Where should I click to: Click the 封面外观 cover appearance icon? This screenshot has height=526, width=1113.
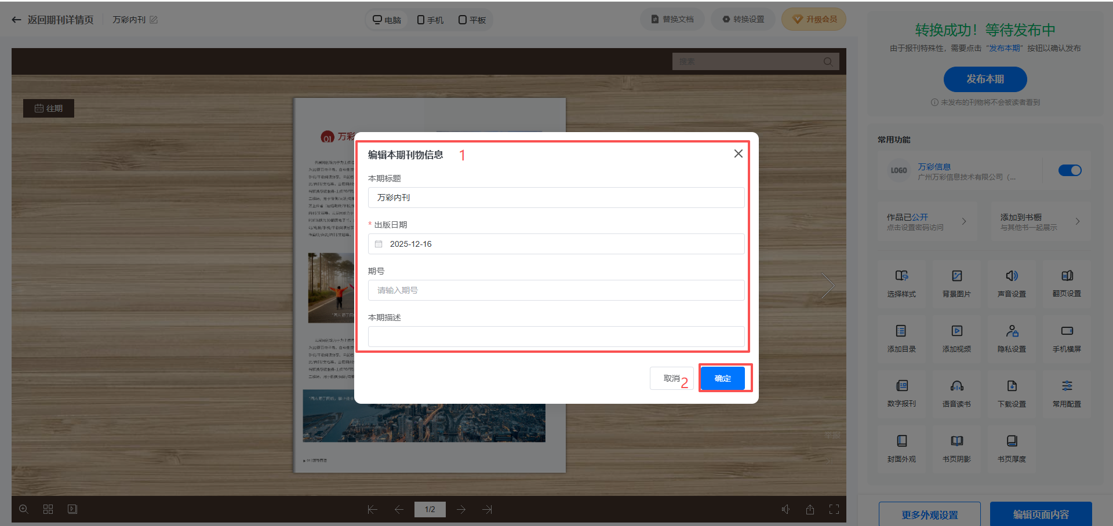pos(901,441)
